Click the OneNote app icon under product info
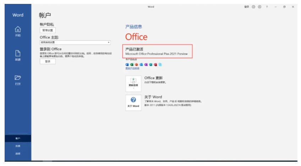The height and width of the screenshot is (166, 301). click(x=146, y=65)
